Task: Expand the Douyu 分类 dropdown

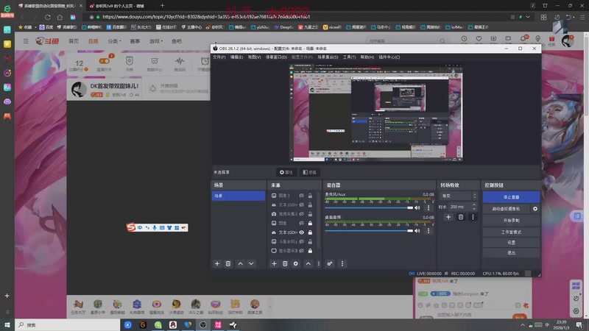Action: 115,41
